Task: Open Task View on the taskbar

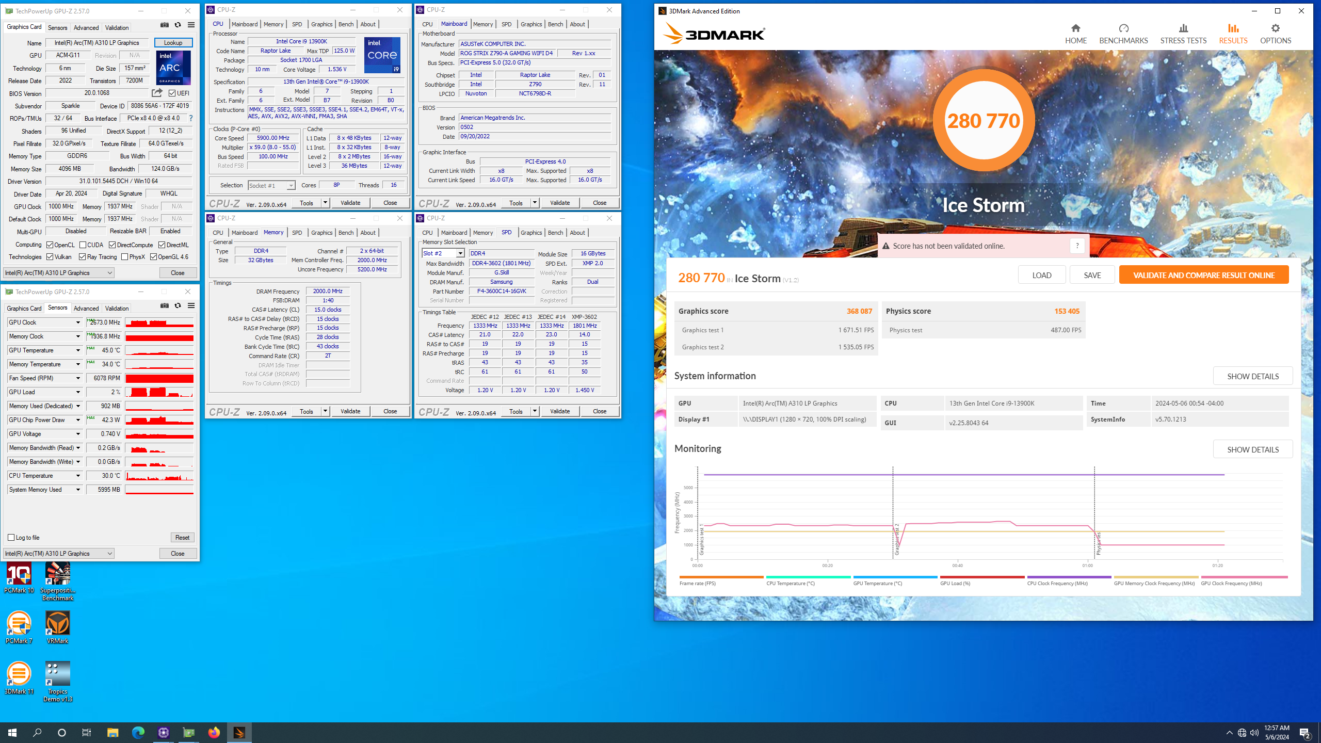Action: pyautogui.click(x=87, y=732)
